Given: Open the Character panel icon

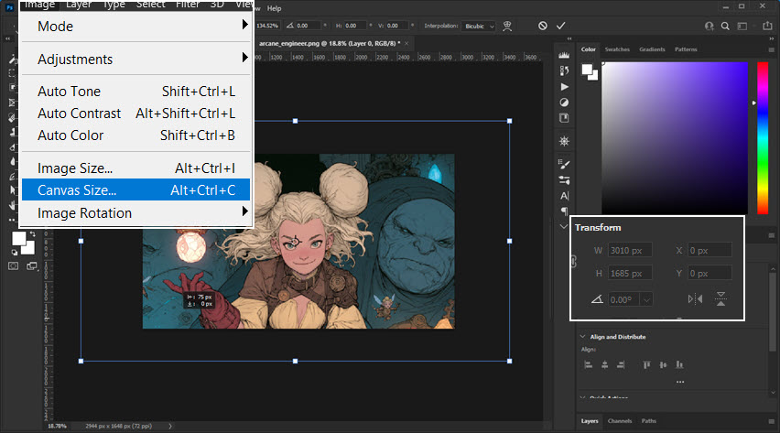Looking at the screenshot, I should [x=564, y=196].
